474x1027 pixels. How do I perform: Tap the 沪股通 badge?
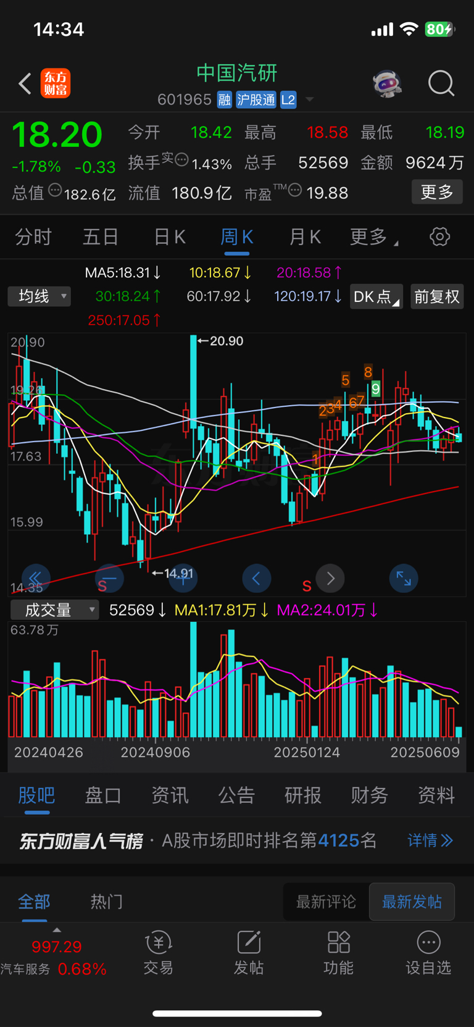point(256,100)
